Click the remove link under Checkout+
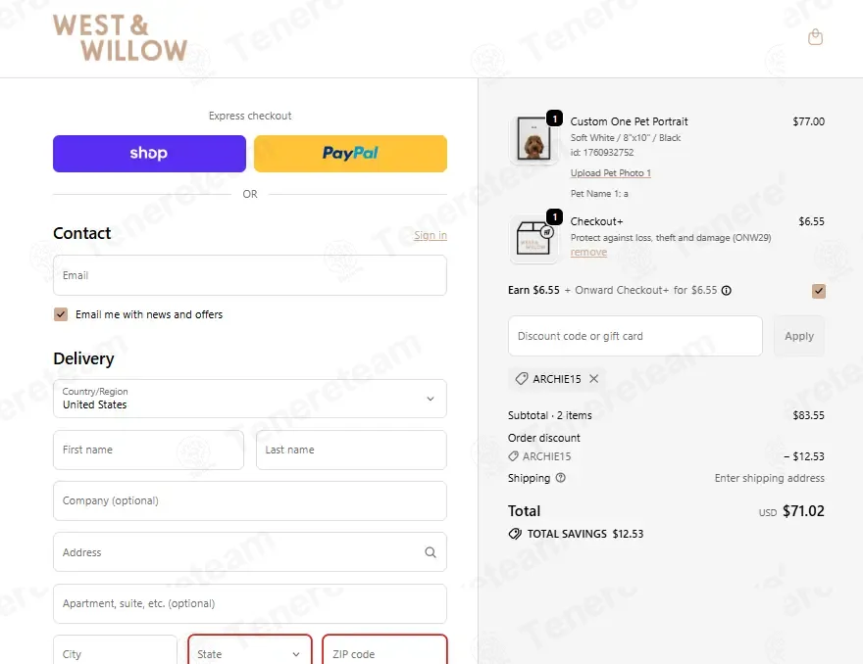This screenshot has width=863, height=664. click(588, 253)
